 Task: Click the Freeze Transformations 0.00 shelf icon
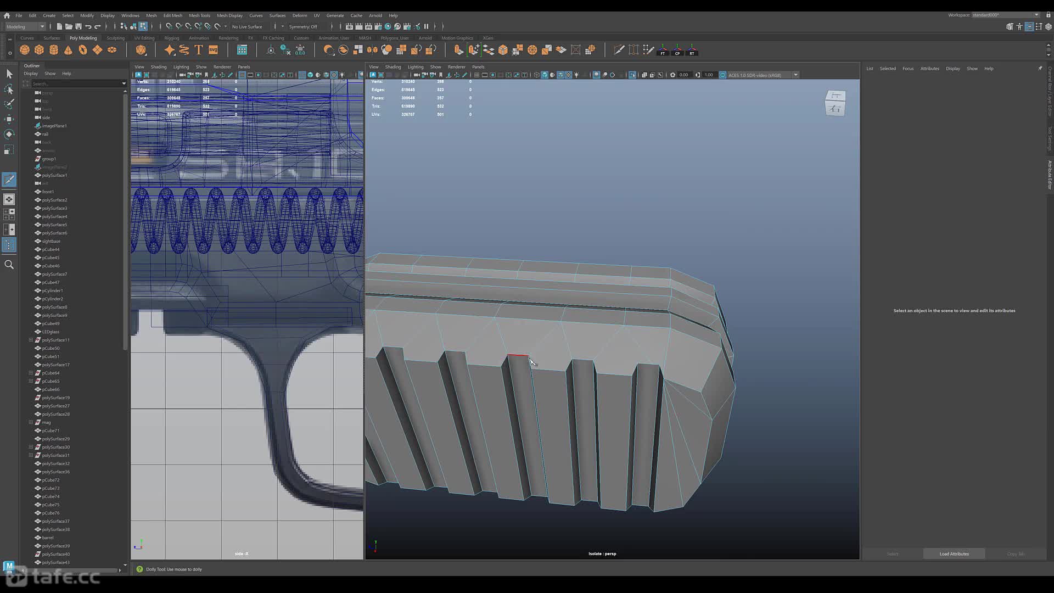pos(300,50)
